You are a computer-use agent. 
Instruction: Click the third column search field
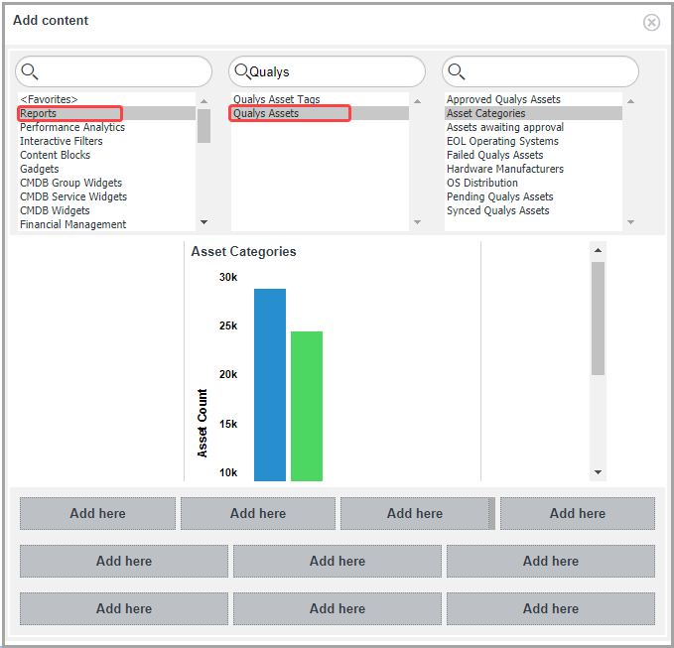[x=540, y=71]
